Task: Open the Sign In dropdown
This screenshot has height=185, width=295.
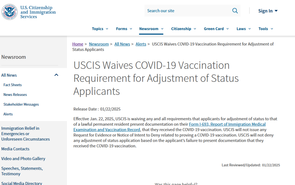Action: (x=268, y=11)
